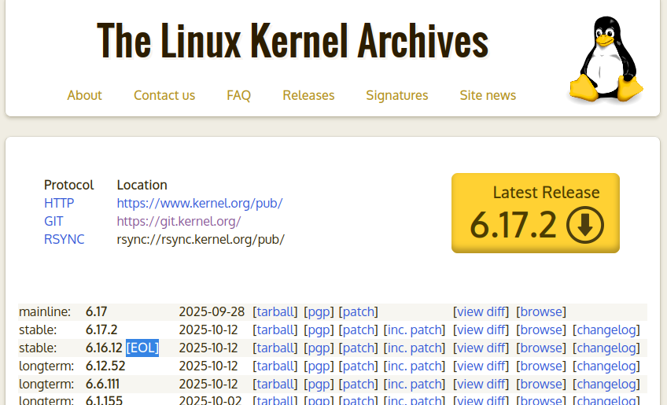The height and width of the screenshot is (405, 667).
Task: Click the Tux penguin logo
Action: tap(606, 60)
